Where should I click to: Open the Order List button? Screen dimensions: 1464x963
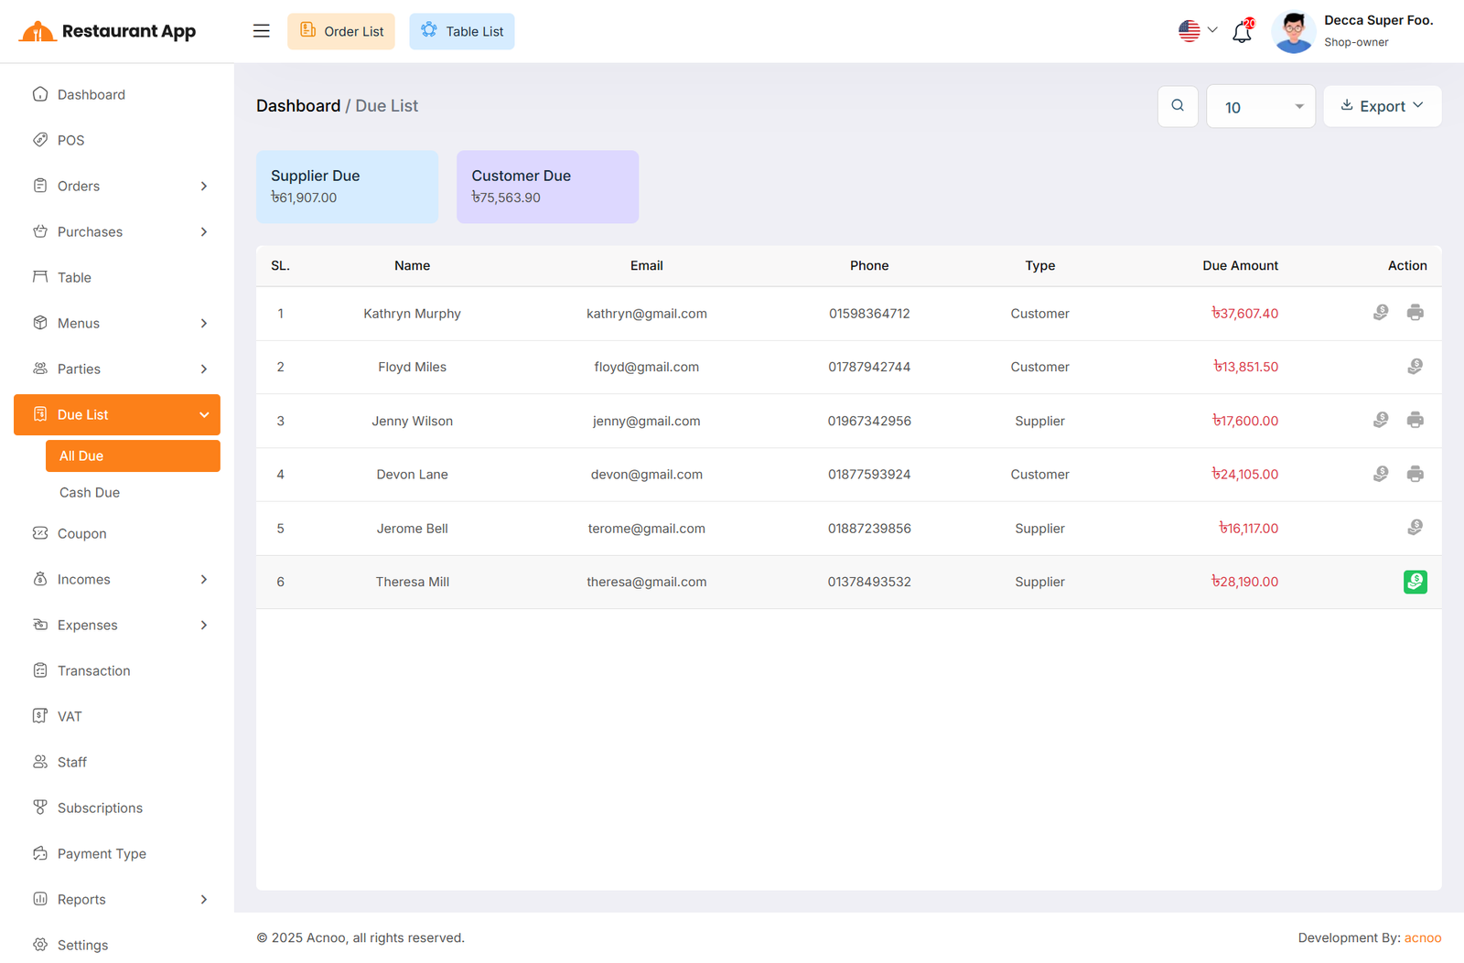coord(341,31)
